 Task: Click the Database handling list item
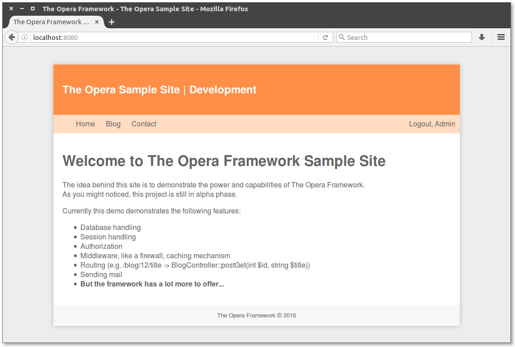[110, 227]
